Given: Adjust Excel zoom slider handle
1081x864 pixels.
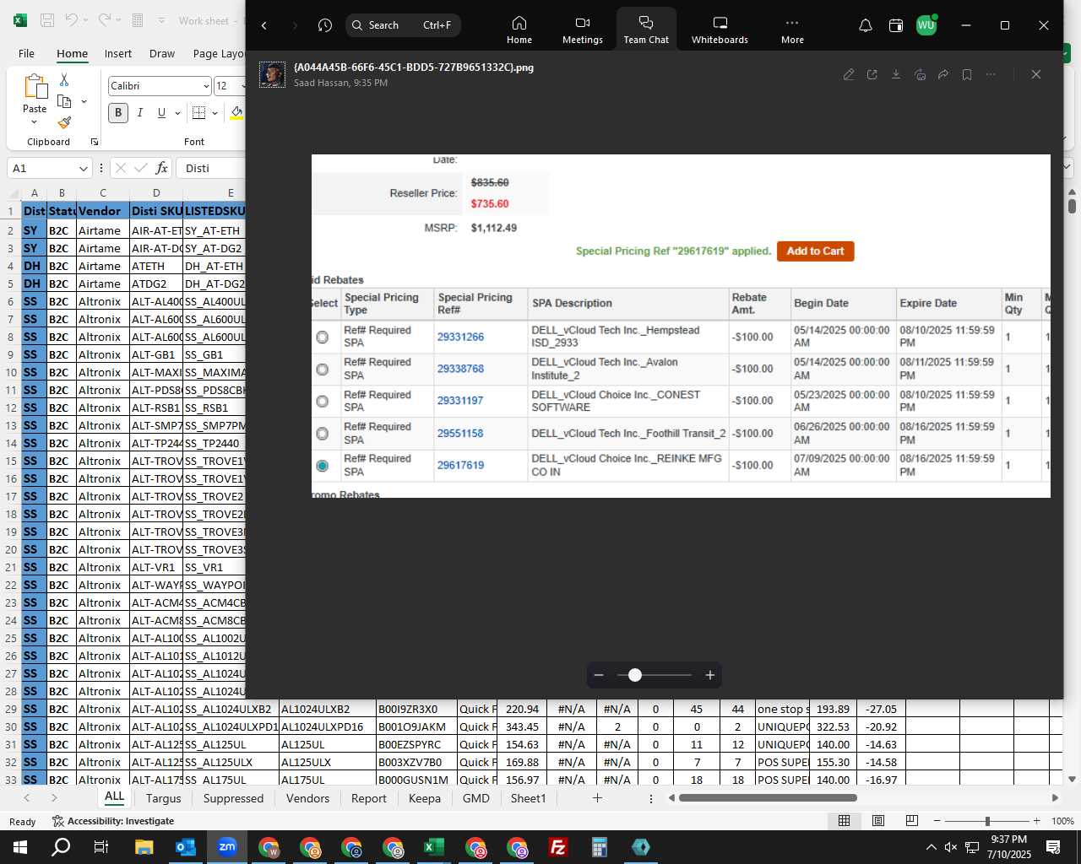Looking at the screenshot, I should tap(987, 821).
